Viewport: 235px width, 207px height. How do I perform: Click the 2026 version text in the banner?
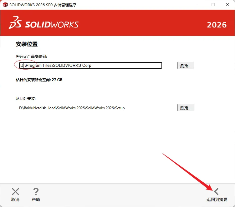coord(217,25)
